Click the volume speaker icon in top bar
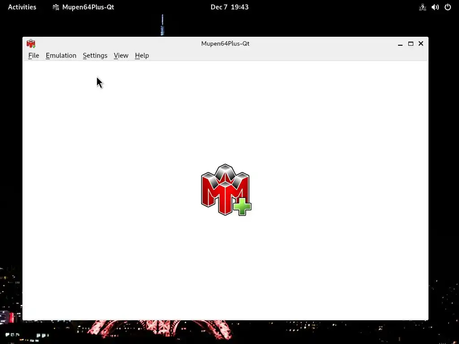Viewport: 459px width, 344px height. coord(435,7)
